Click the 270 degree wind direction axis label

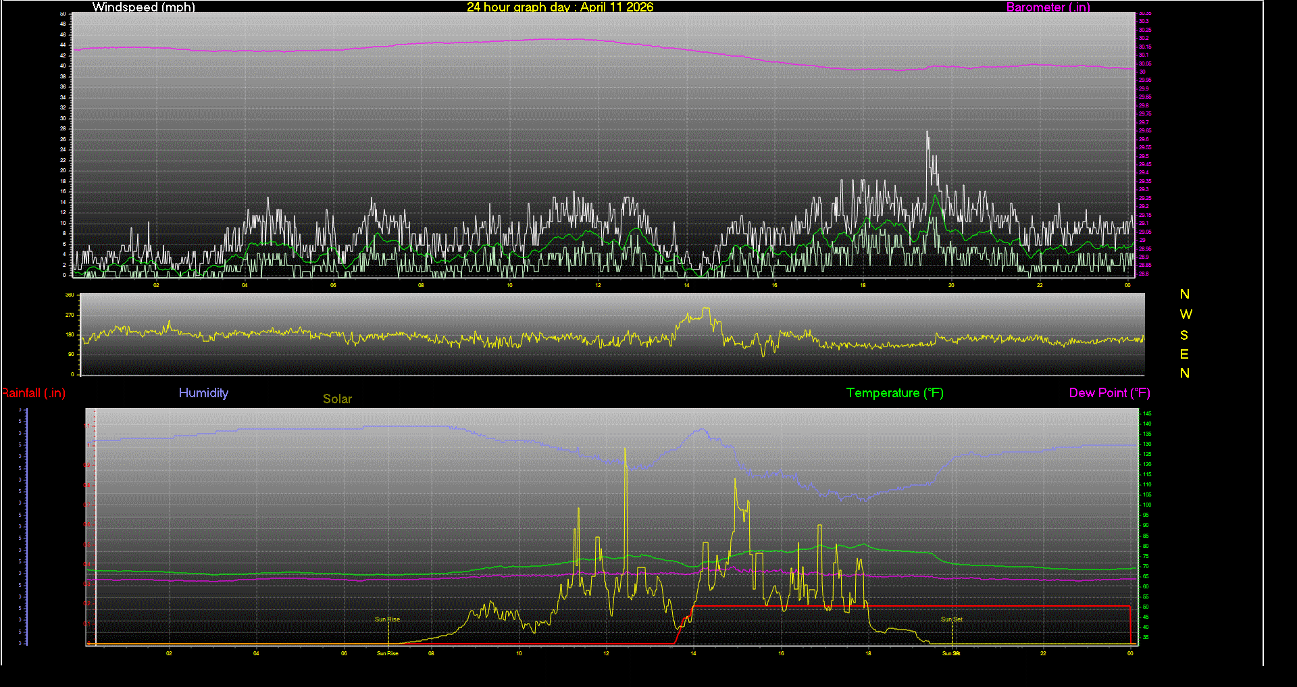70,315
